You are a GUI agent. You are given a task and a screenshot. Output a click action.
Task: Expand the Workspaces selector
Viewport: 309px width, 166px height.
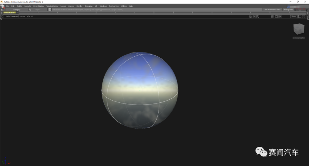point(288,10)
